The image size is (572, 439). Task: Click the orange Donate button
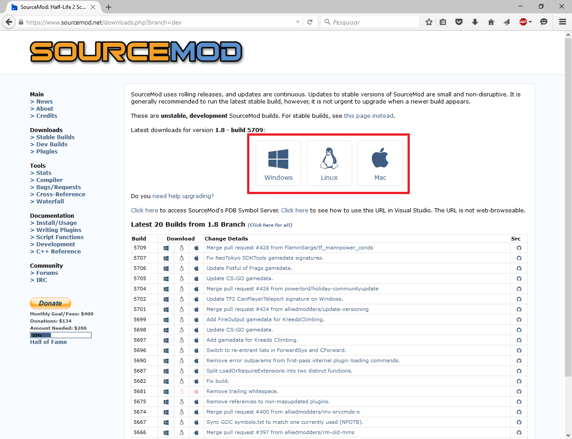50,303
